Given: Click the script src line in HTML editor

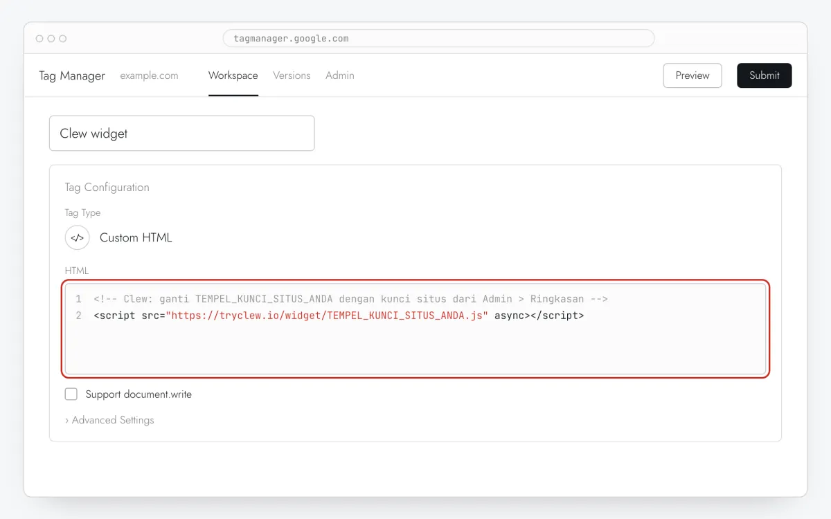Looking at the screenshot, I should point(339,316).
